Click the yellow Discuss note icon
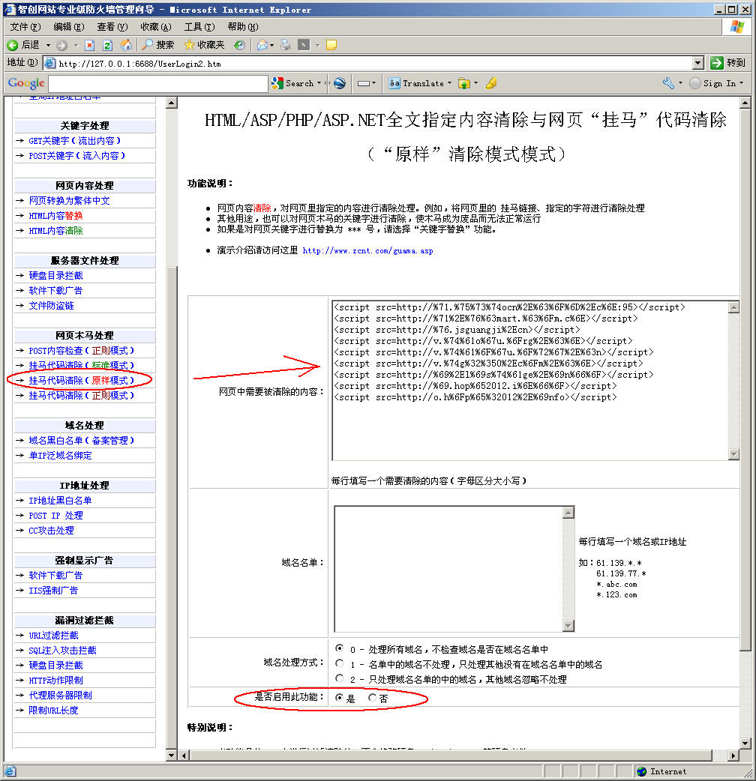 pos(331,45)
